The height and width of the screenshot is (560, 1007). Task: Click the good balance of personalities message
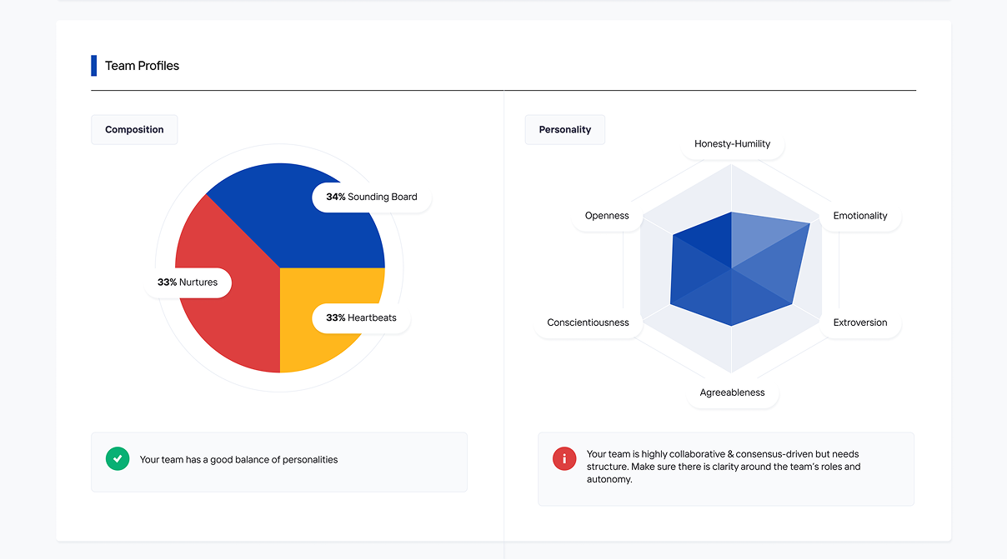pos(238,459)
